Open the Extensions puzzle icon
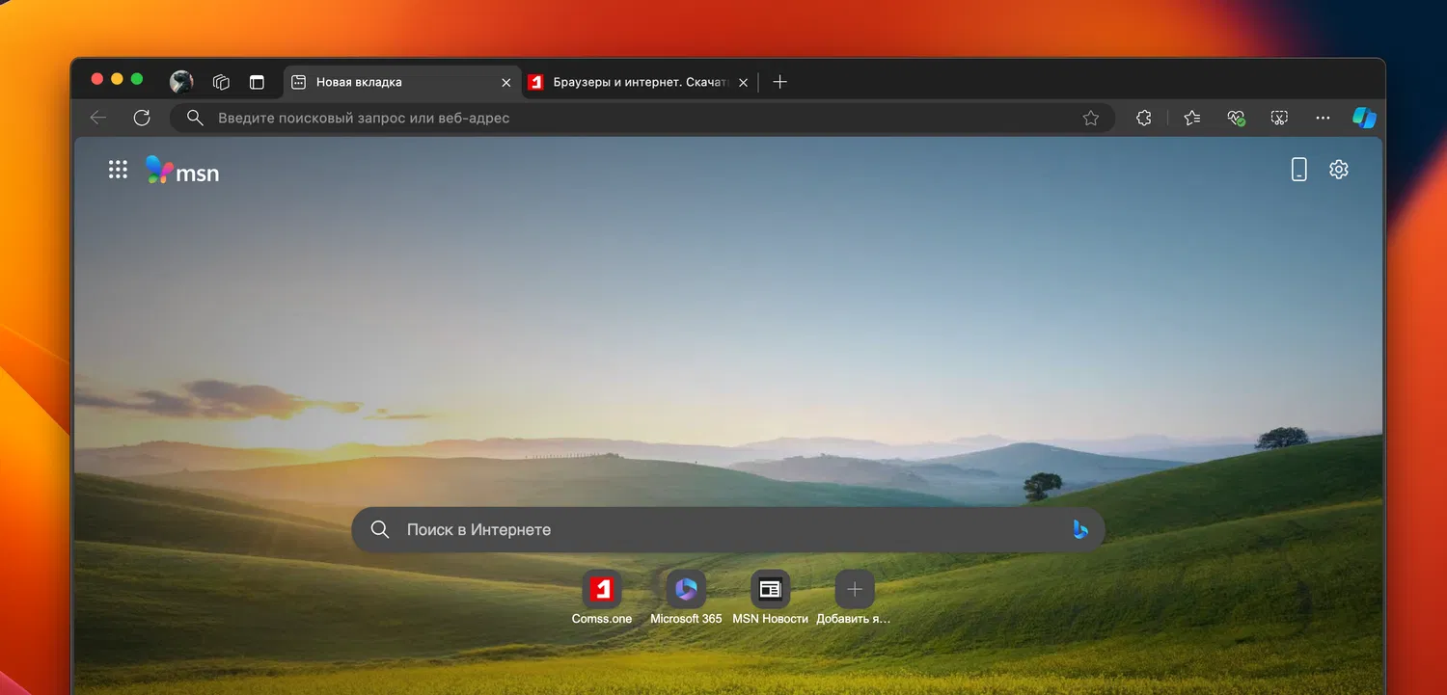The image size is (1447, 695). (1144, 118)
